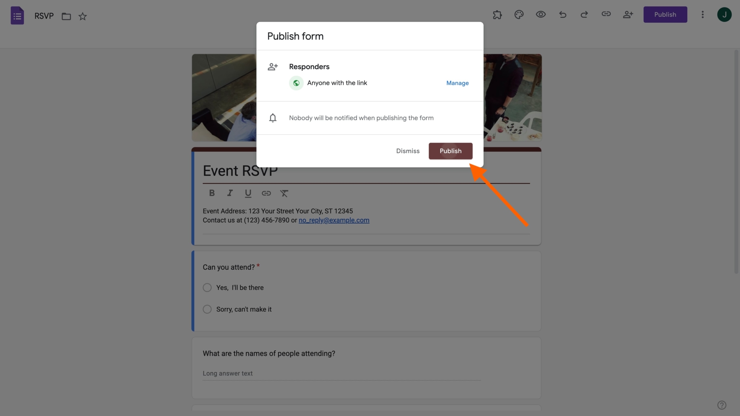
Task: Open the three-dot More menu
Action: [703, 14]
